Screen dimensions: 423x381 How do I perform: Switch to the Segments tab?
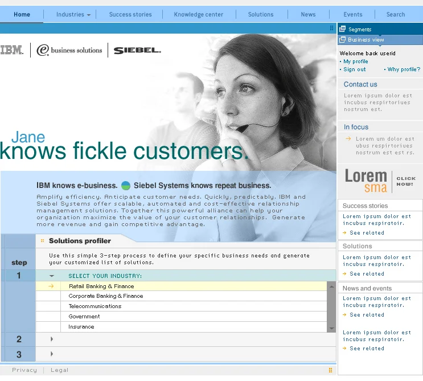point(380,29)
